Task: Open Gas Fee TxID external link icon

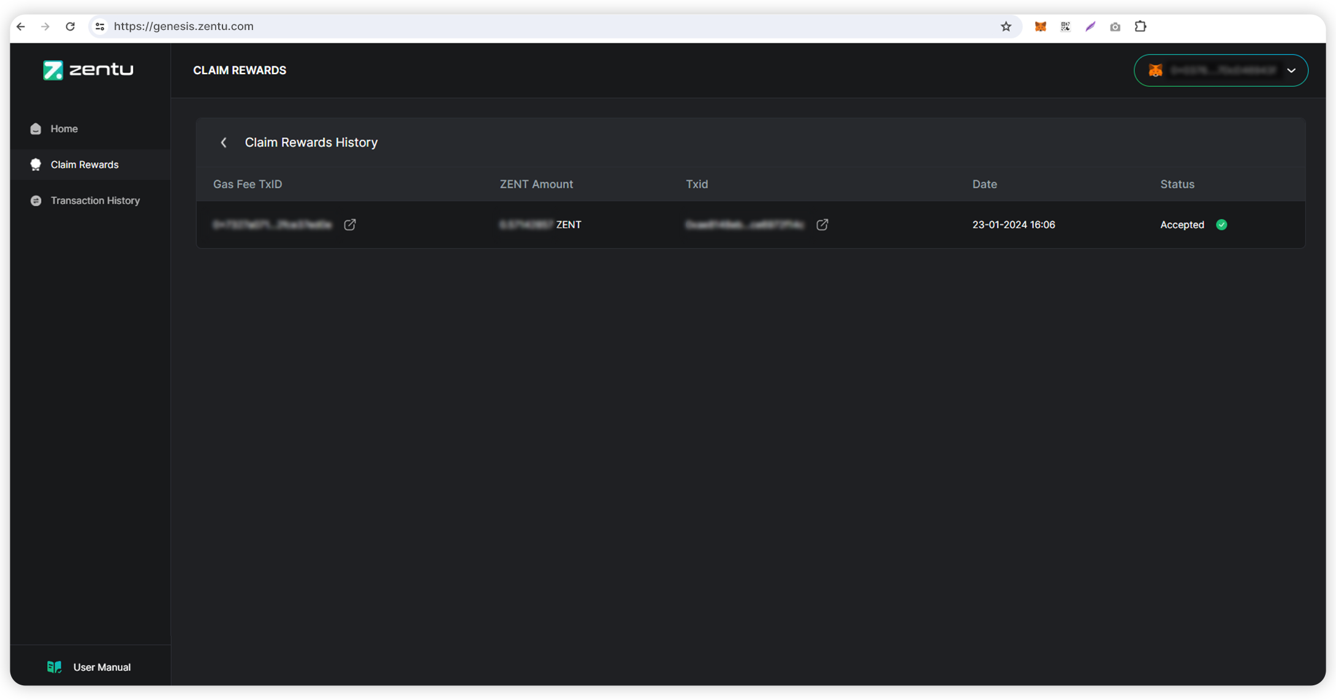Action: pos(349,225)
